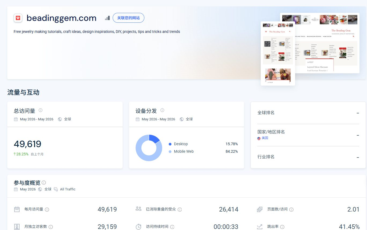The width and height of the screenshot is (367, 230).
Task: Click the large 49,619 total visits figure
Action: coord(28,144)
